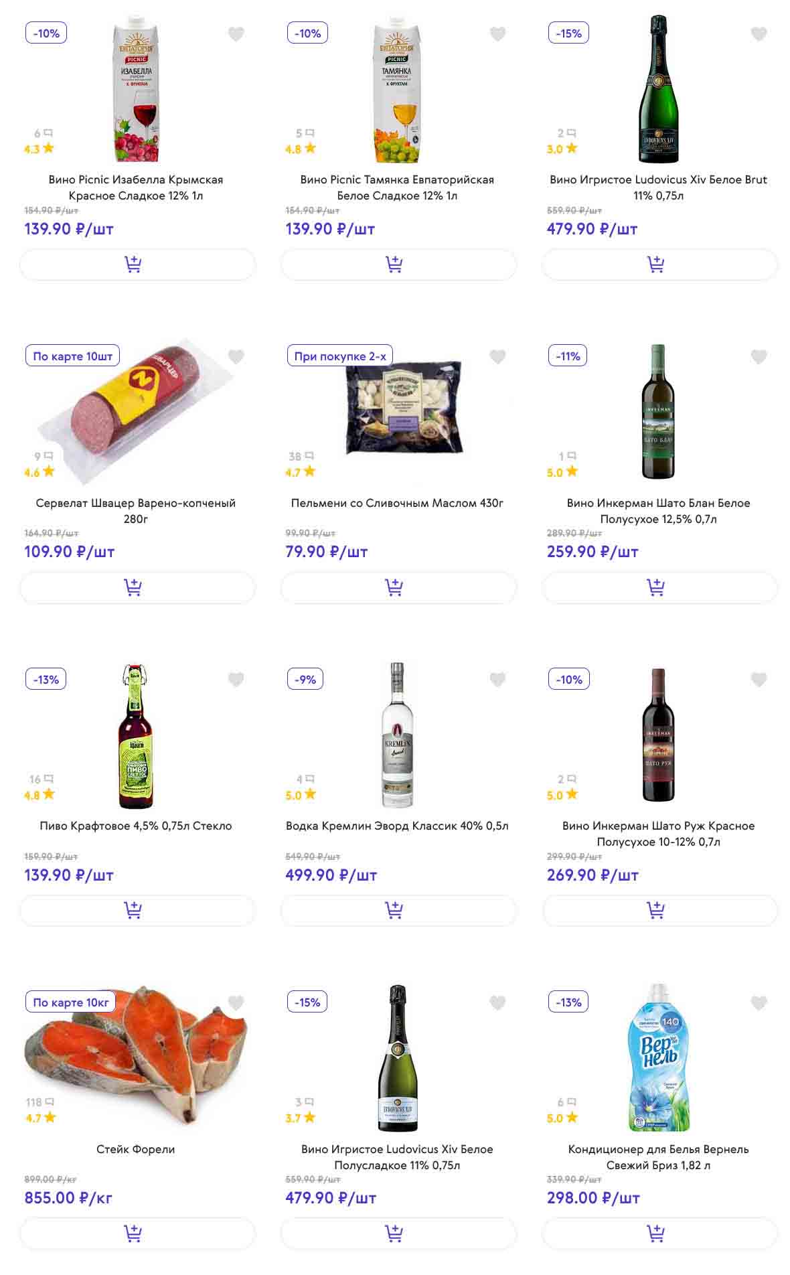Click the Пельмени product photo
This screenshot has height=1275, width=790.
(x=404, y=408)
